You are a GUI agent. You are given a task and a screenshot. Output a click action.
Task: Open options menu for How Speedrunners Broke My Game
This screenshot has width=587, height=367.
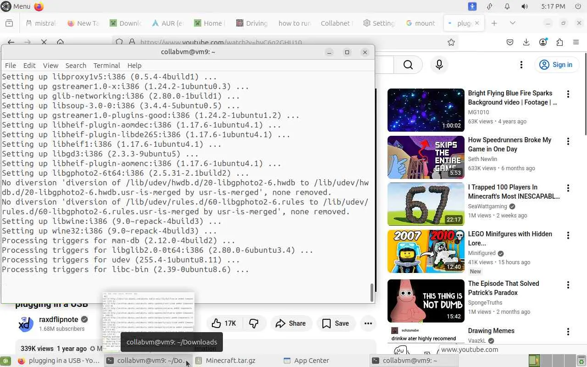click(x=568, y=141)
